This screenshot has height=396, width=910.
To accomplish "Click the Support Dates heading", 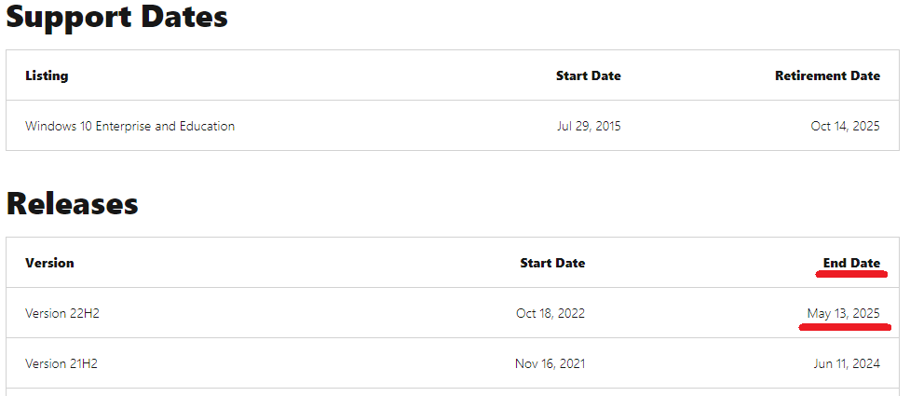I will [x=116, y=17].
